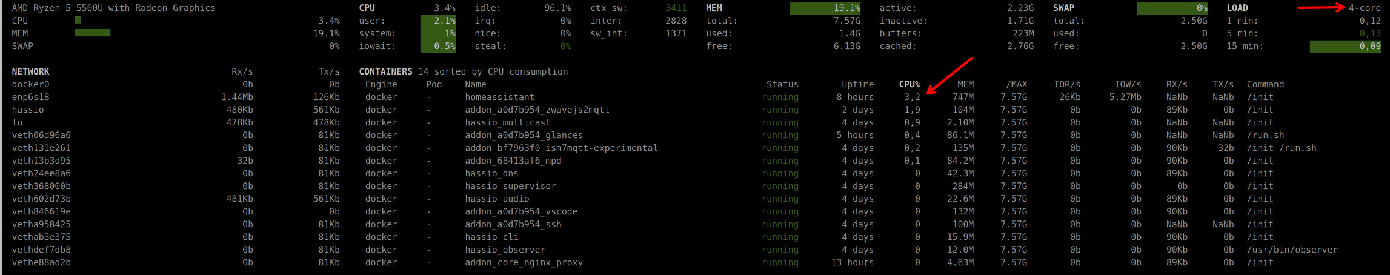Click the underlined Name column header
The height and width of the screenshot is (275, 1390).
pos(475,84)
